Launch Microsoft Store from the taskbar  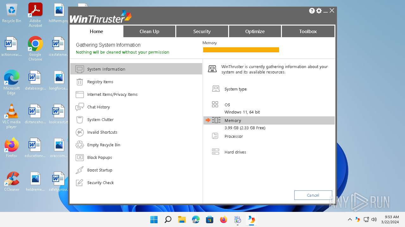(209, 219)
